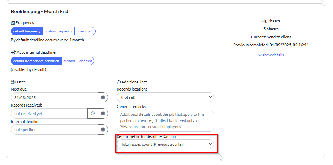The image size is (333, 165).
Task: Switch frequency to one-off job
Action: 85,31
